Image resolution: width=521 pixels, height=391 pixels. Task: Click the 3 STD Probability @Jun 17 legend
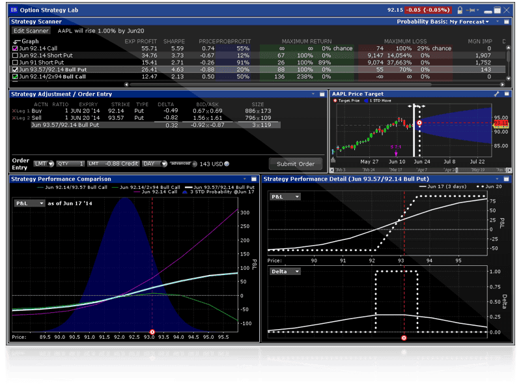[x=219, y=192]
